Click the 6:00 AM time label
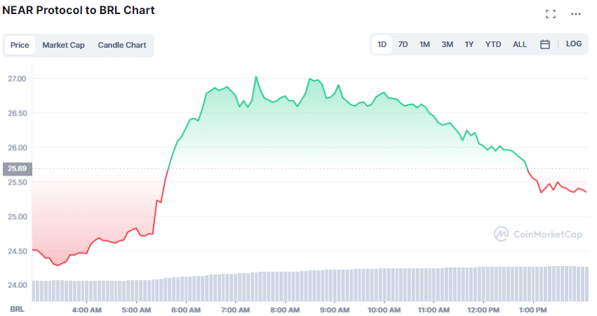 (x=186, y=310)
